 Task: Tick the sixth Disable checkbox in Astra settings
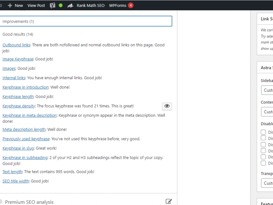click(263, 163)
